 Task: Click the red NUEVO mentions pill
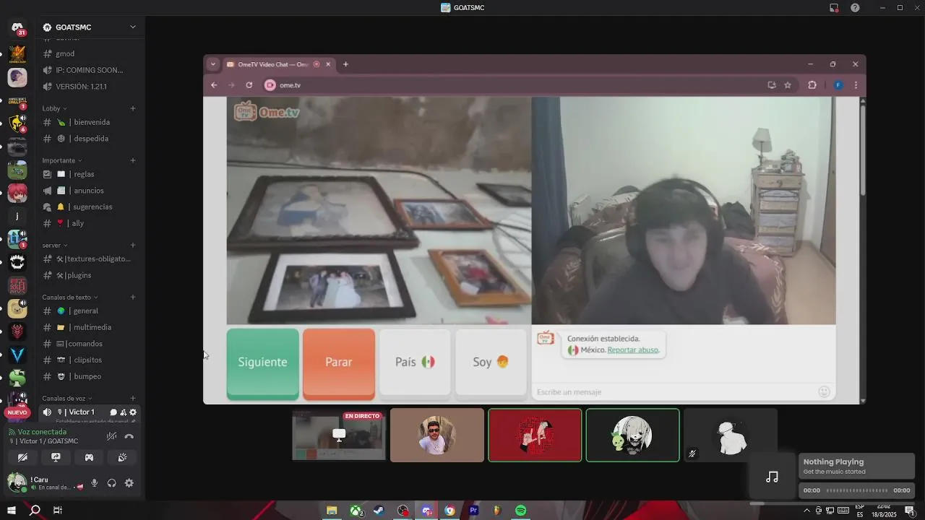(x=17, y=412)
